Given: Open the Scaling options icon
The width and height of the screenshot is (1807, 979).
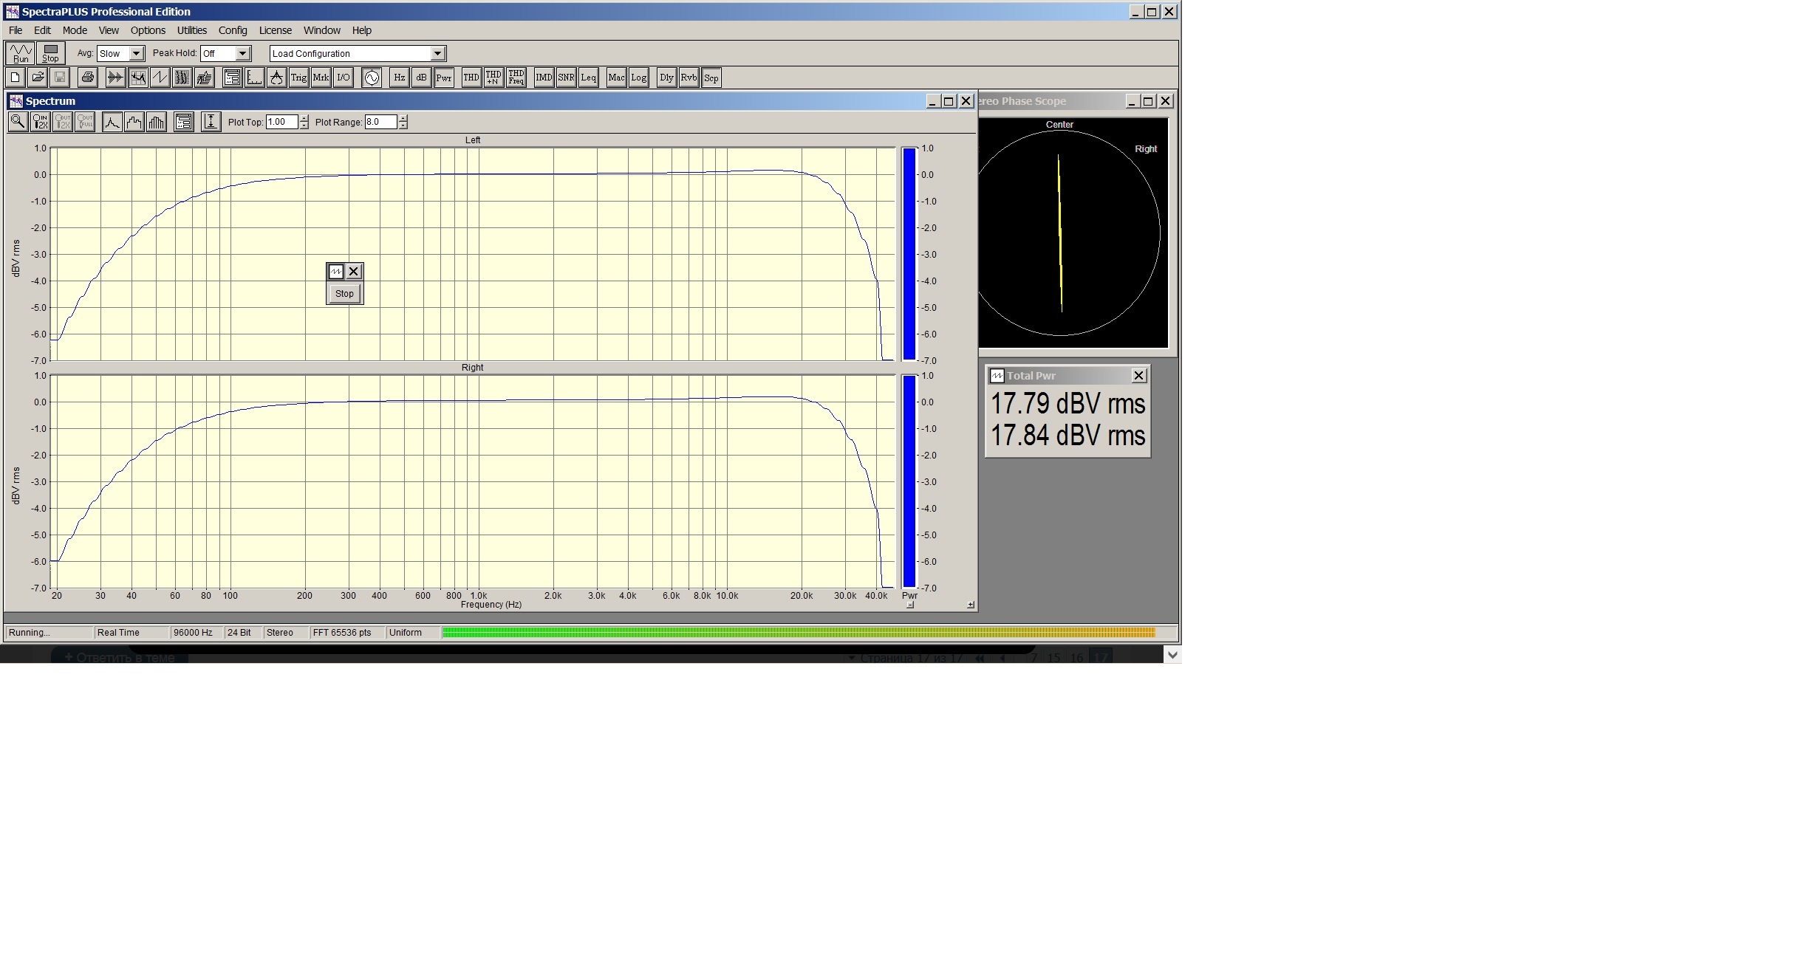Looking at the screenshot, I should tap(254, 78).
